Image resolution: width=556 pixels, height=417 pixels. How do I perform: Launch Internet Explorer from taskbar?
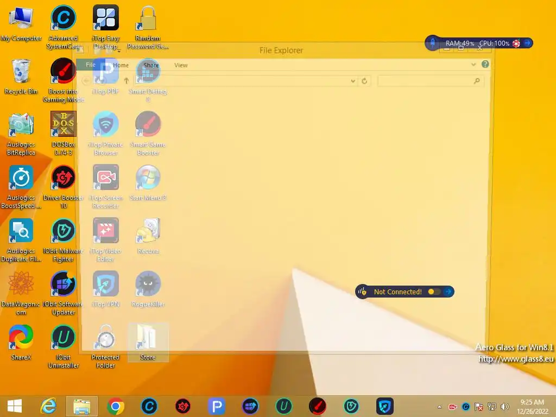[48, 406]
